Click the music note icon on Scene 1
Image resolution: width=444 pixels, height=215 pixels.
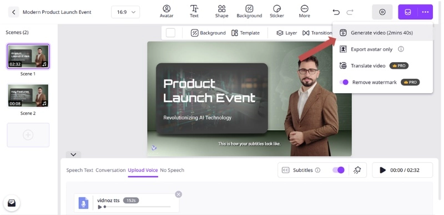point(44,64)
